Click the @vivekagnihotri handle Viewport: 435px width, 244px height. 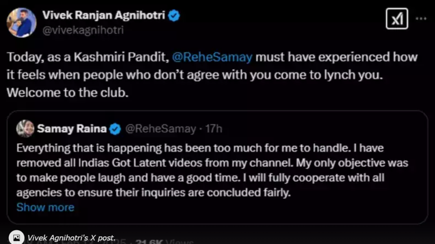point(83,30)
